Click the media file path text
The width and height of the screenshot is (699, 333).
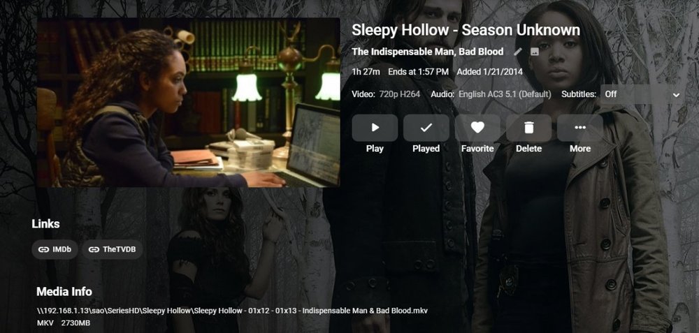point(232,310)
